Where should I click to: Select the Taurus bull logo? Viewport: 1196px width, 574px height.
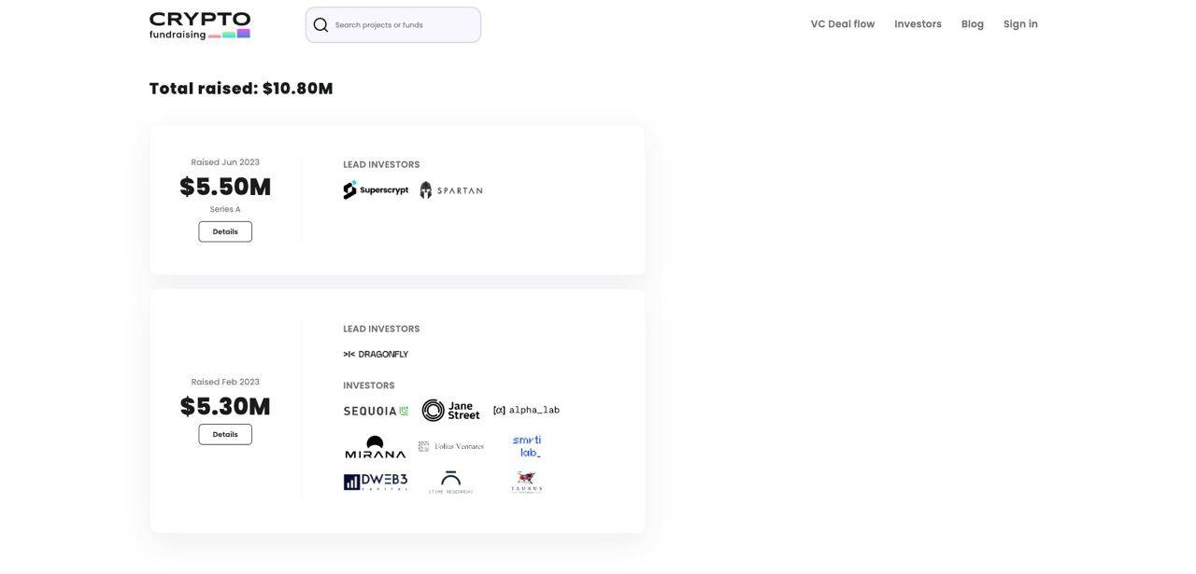point(527,482)
